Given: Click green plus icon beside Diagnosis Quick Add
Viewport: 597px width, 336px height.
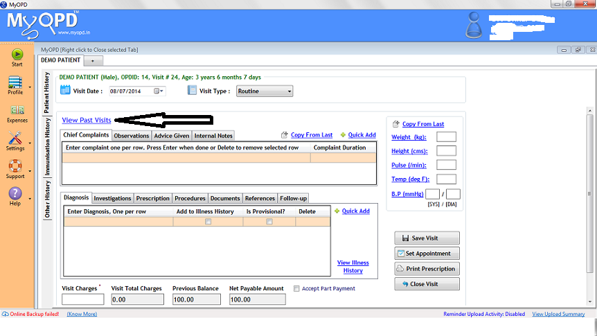Looking at the screenshot, I should (337, 211).
